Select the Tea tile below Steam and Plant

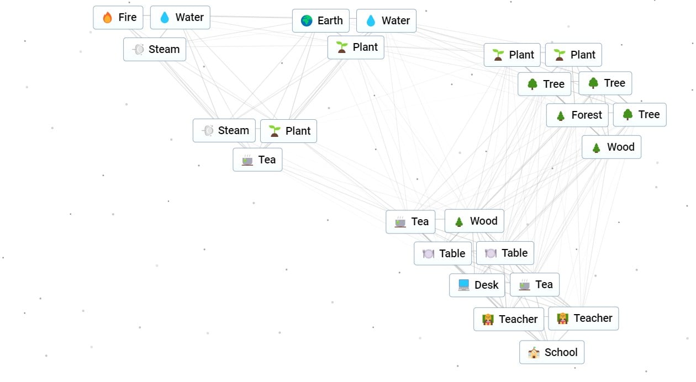pyautogui.click(x=257, y=160)
